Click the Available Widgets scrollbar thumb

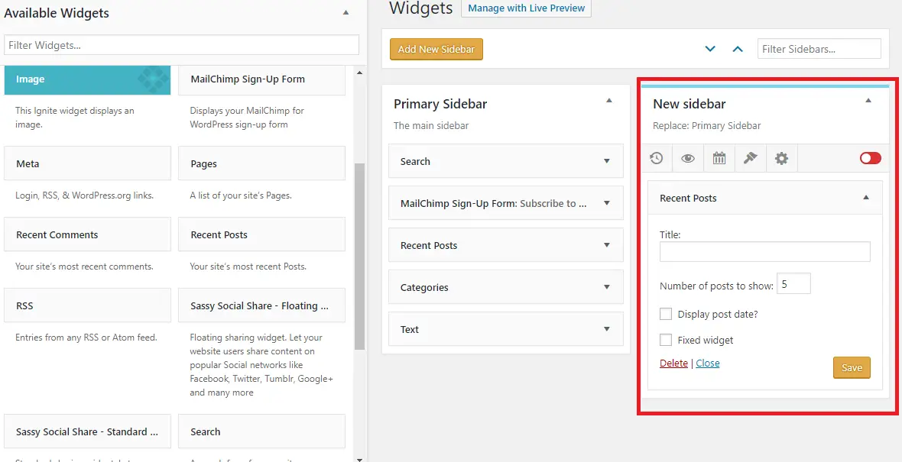pos(359,257)
